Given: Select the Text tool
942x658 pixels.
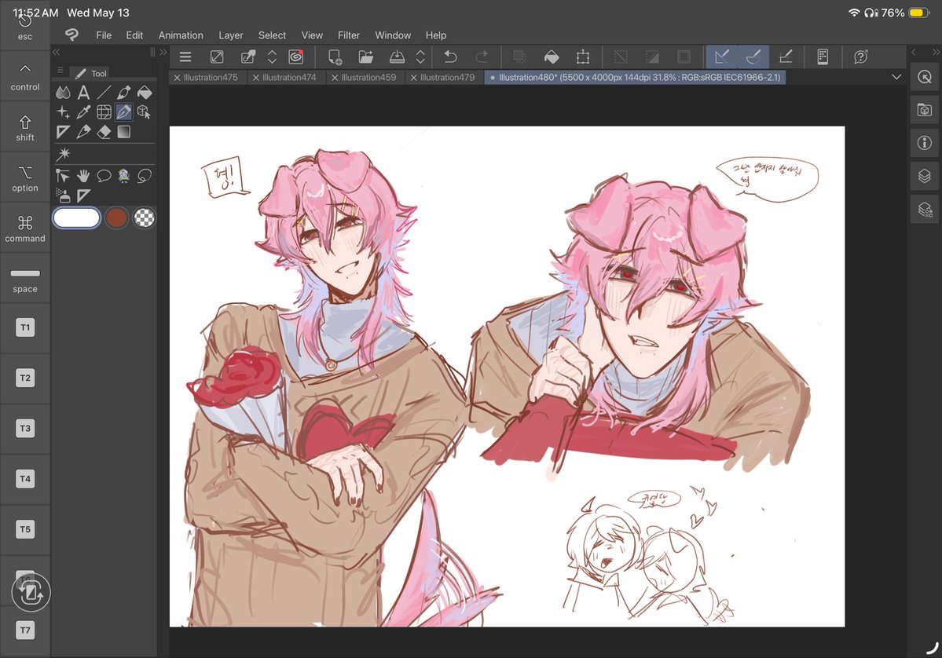Looking at the screenshot, I should pyautogui.click(x=83, y=93).
